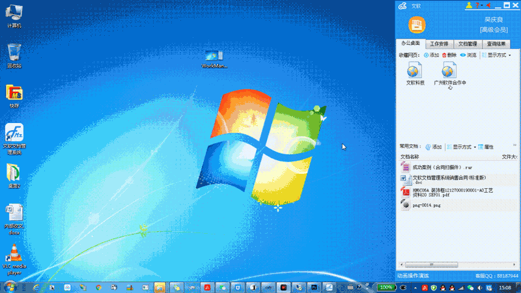Viewport: 521px width, 293px height.
Task: Open 显示方式 dropdown in 常用文档 toolbar
Action: pos(461,147)
